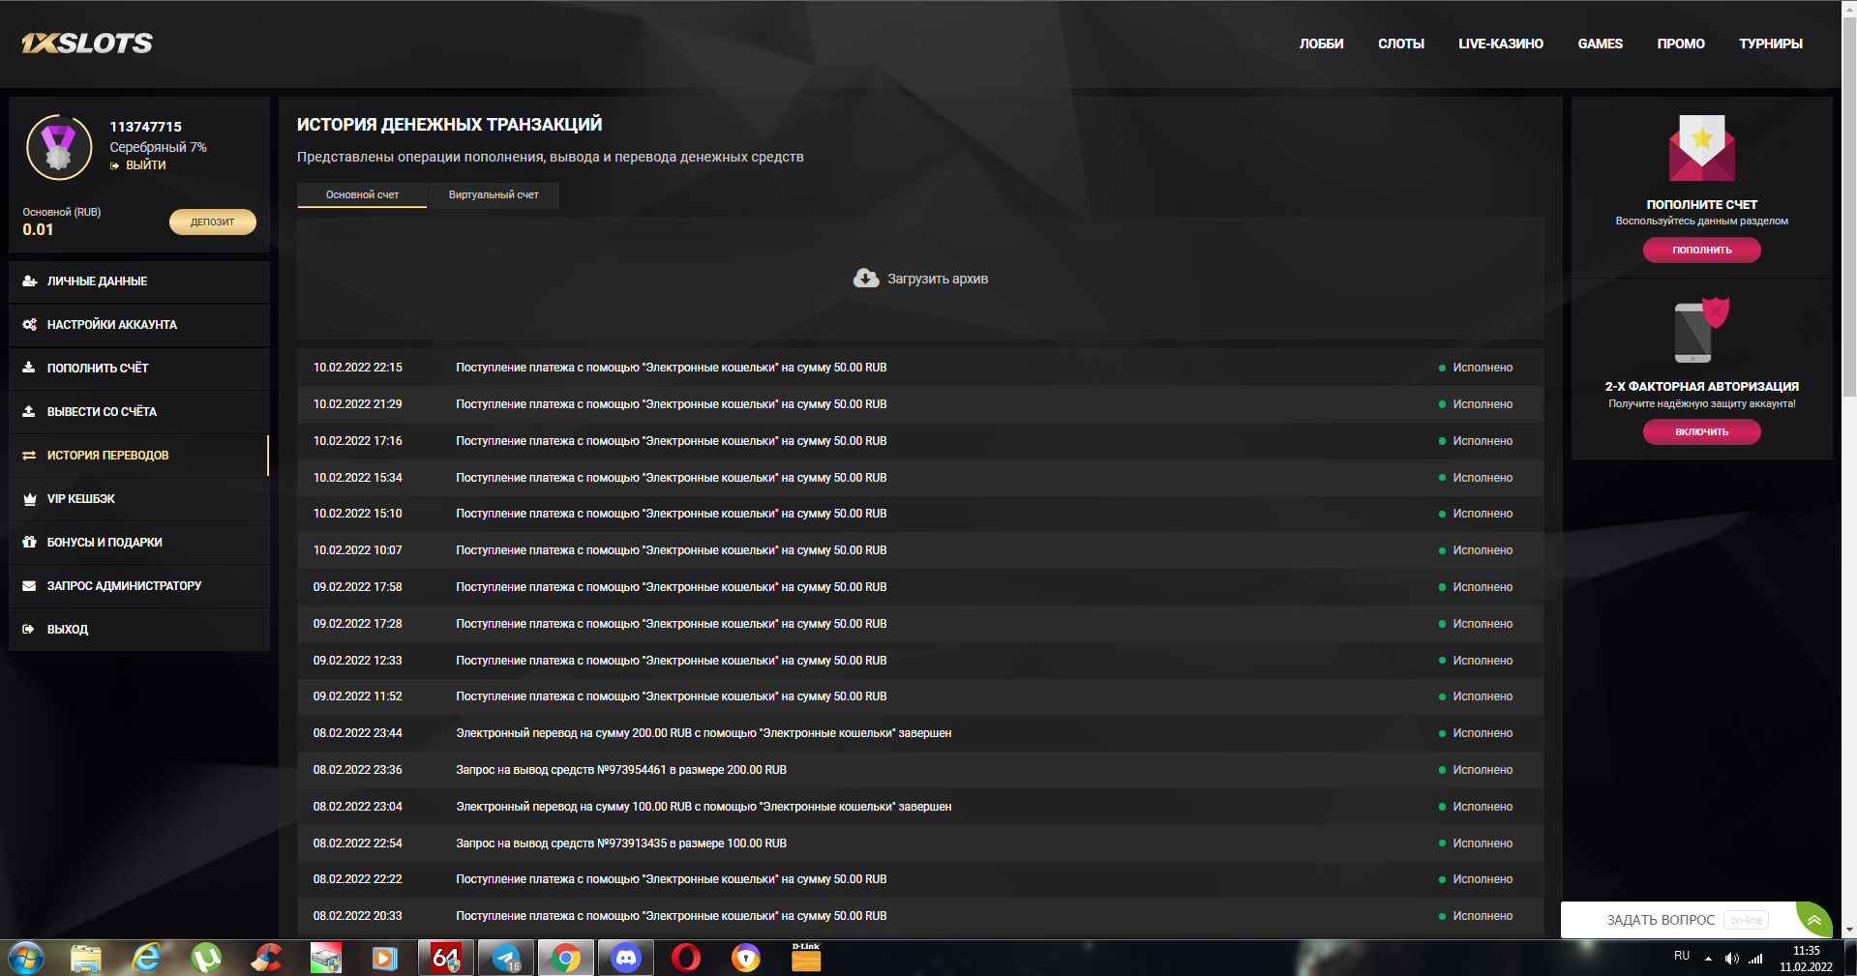Open AIDA64 from taskbar
1857x976 pixels.
[446, 959]
